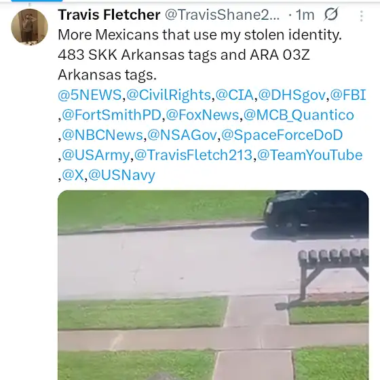380x380 pixels.
Task: Open the @NBCNews mention
Action: tap(102, 135)
